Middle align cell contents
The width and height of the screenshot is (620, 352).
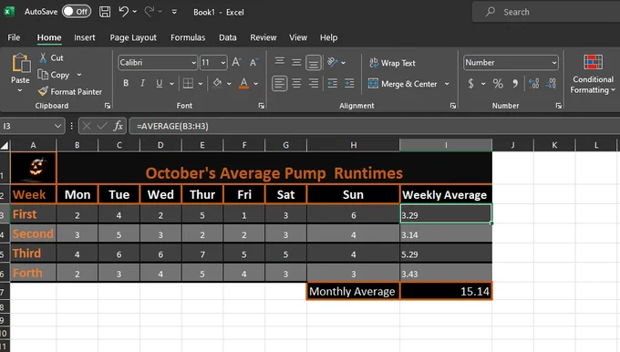296,63
